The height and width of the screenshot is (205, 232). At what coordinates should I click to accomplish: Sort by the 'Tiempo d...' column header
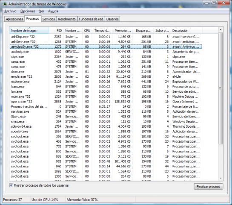point(102,31)
